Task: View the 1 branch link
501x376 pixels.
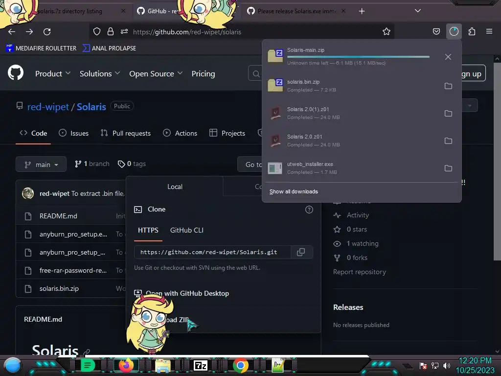Action: pyautogui.click(x=92, y=164)
